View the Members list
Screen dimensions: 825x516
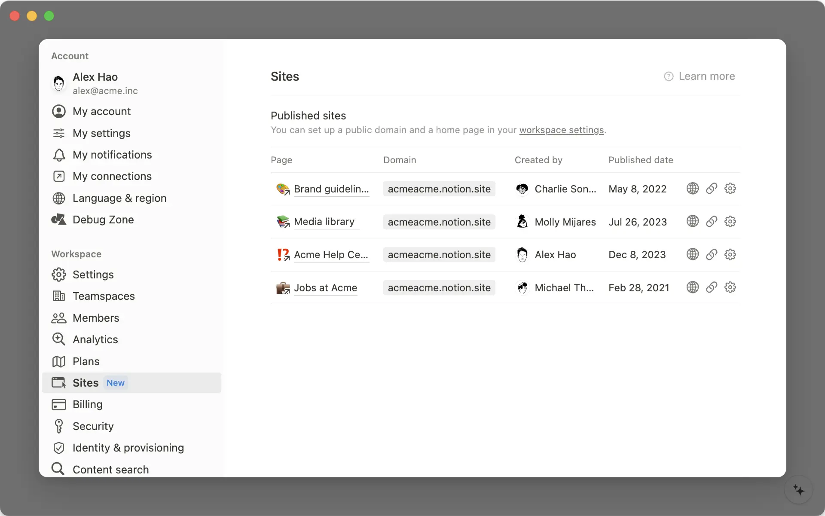tap(96, 318)
